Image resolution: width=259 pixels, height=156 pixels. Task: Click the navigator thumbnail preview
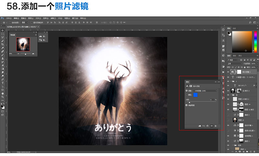pyautogui.click(x=23, y=45)
